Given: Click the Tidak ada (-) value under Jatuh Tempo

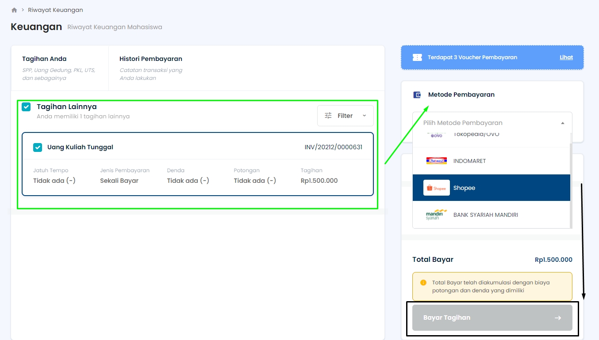Looking at the screenshot, I should (54, 181).
